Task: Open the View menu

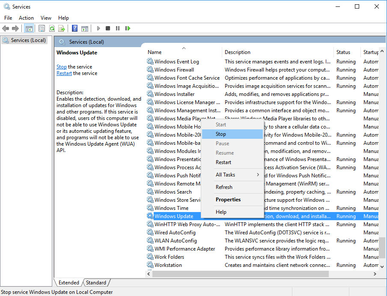Action: [46, 18]
